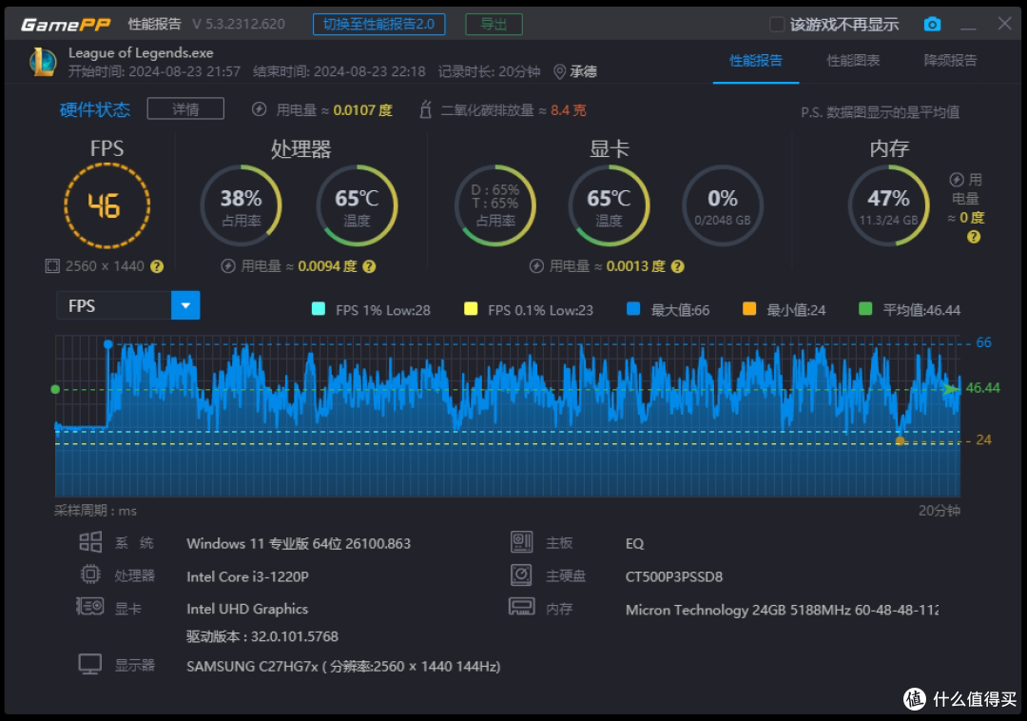Click the cyan FPS 1% Low swatch
The height and width of the screenshot is (721, 1027).
(x=319, y=309)
